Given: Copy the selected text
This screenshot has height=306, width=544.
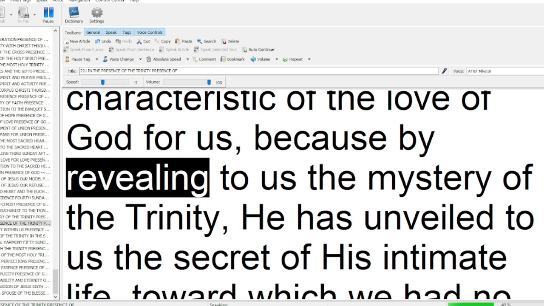Looking at the screenshot, I should point(163,41).
